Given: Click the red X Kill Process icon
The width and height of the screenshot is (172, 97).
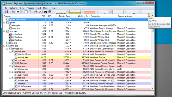Looking at the screenshot, I should (40, 12).
